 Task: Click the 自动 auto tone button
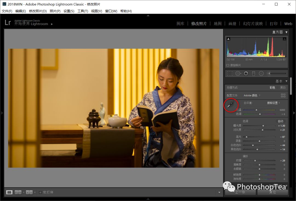click(x=281, y=121)
